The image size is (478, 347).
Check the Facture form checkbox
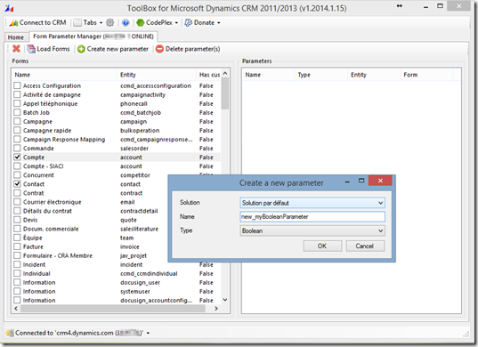pos(18,246)
